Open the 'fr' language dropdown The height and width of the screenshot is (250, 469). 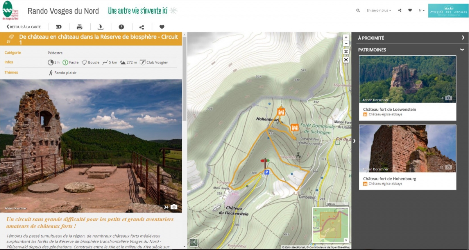pos(422,11)
